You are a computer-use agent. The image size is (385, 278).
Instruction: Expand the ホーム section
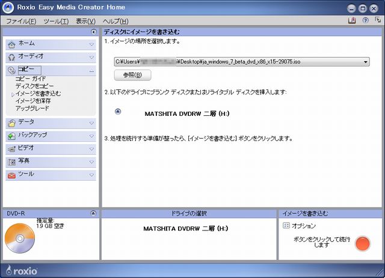point(91,44)
